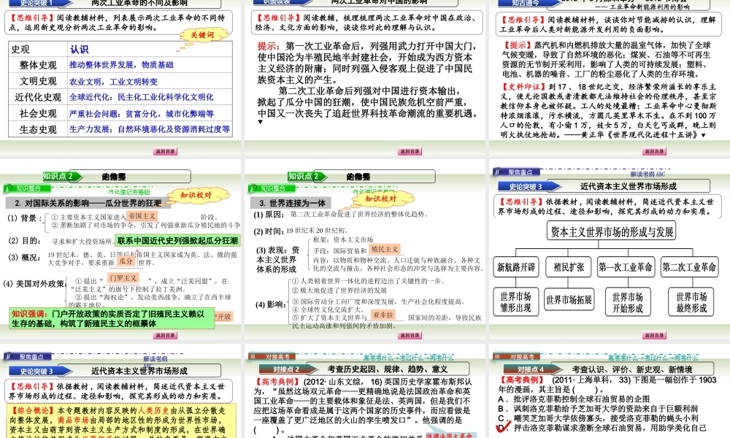This screenshot has height=438, width=730.
Task: Click the 殖民主义 highlighted answer
Action: click(x=385, y=250)
